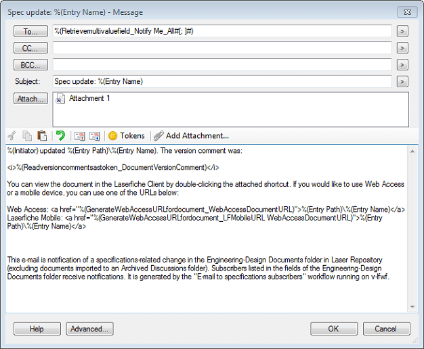Click the green Undo arrow icon
424x349 pixels.
coord(60,135)
